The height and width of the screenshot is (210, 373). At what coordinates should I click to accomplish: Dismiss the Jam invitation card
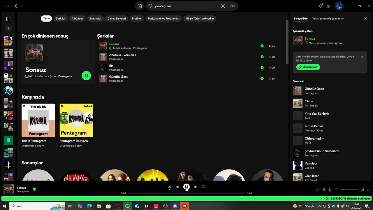(362, 57)
